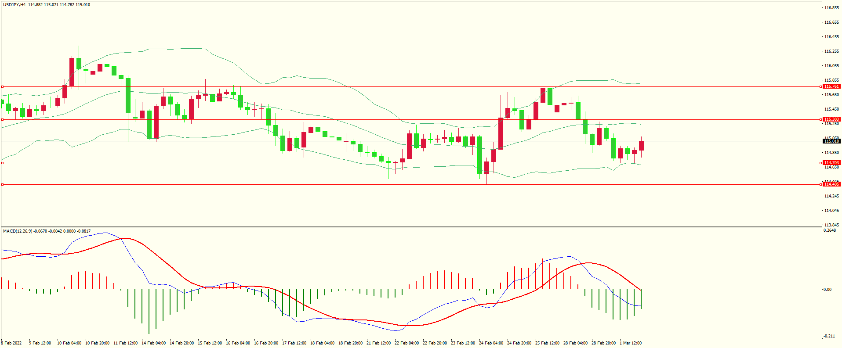This screenshot has width=842, height=348.
Task: Click the 8 Feb 2022 date label
Action: coord(11,343)
